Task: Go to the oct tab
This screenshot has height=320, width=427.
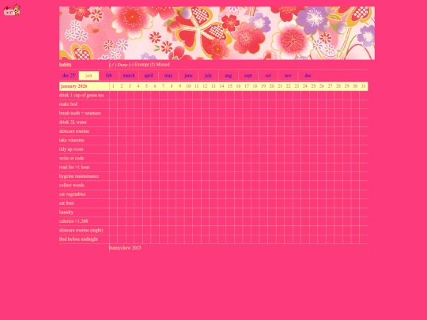Action: (268, 76)
